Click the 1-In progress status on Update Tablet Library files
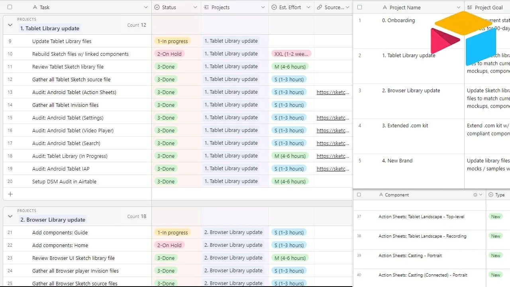 173,41
